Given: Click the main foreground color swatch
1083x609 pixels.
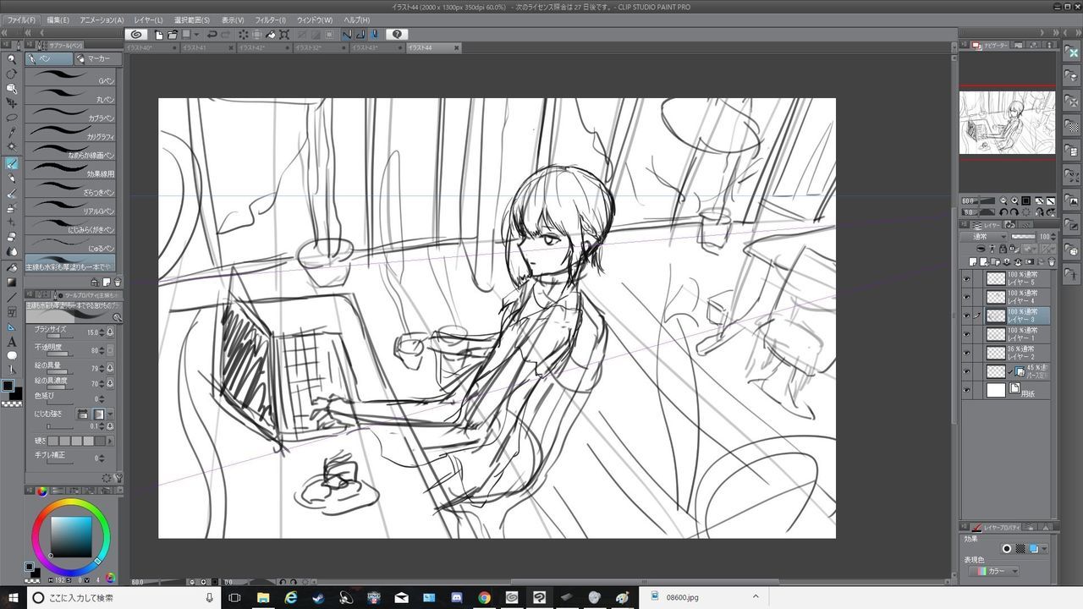Looking at the screenshot, I should click(8, 386).
